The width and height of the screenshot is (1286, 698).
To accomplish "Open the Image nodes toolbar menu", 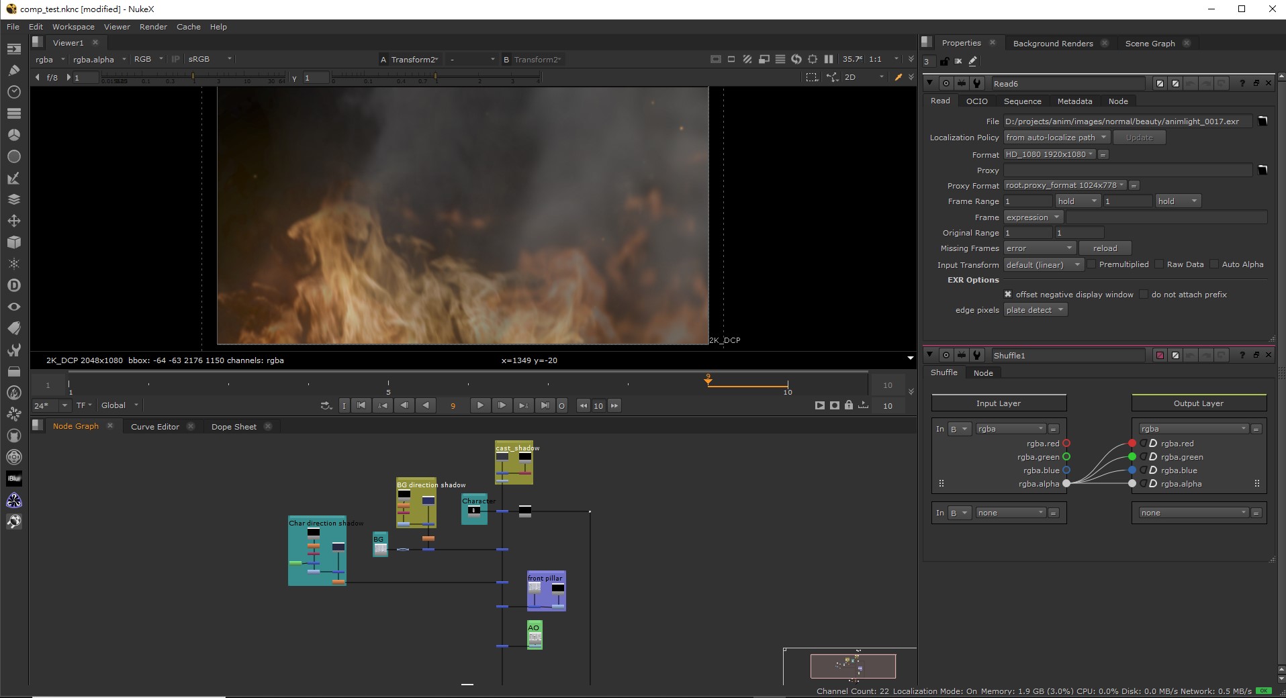I will 14,49.
